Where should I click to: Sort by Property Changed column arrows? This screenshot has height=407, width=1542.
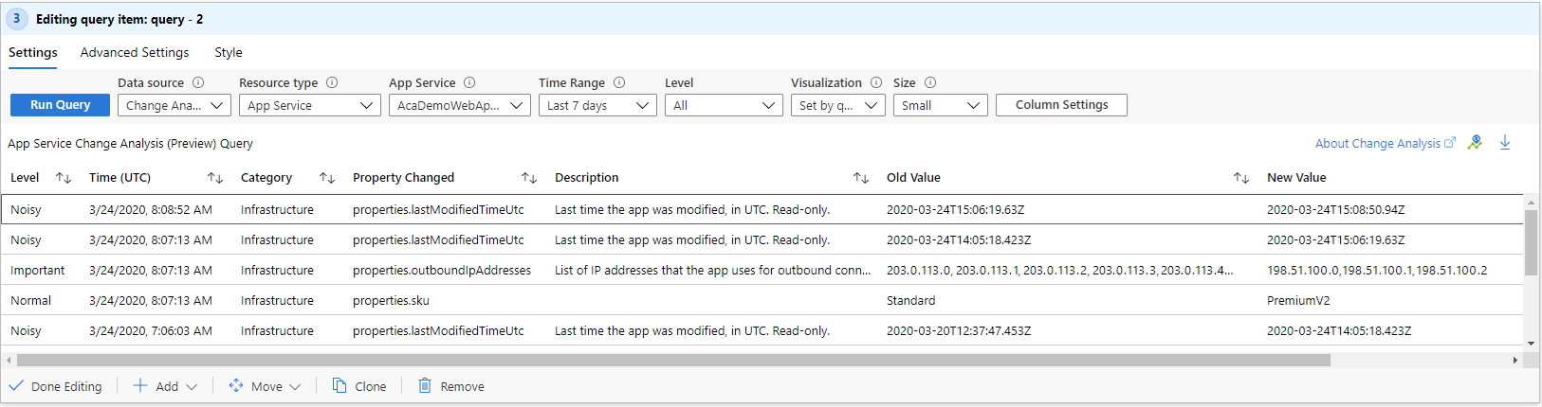tap(529, 178)
